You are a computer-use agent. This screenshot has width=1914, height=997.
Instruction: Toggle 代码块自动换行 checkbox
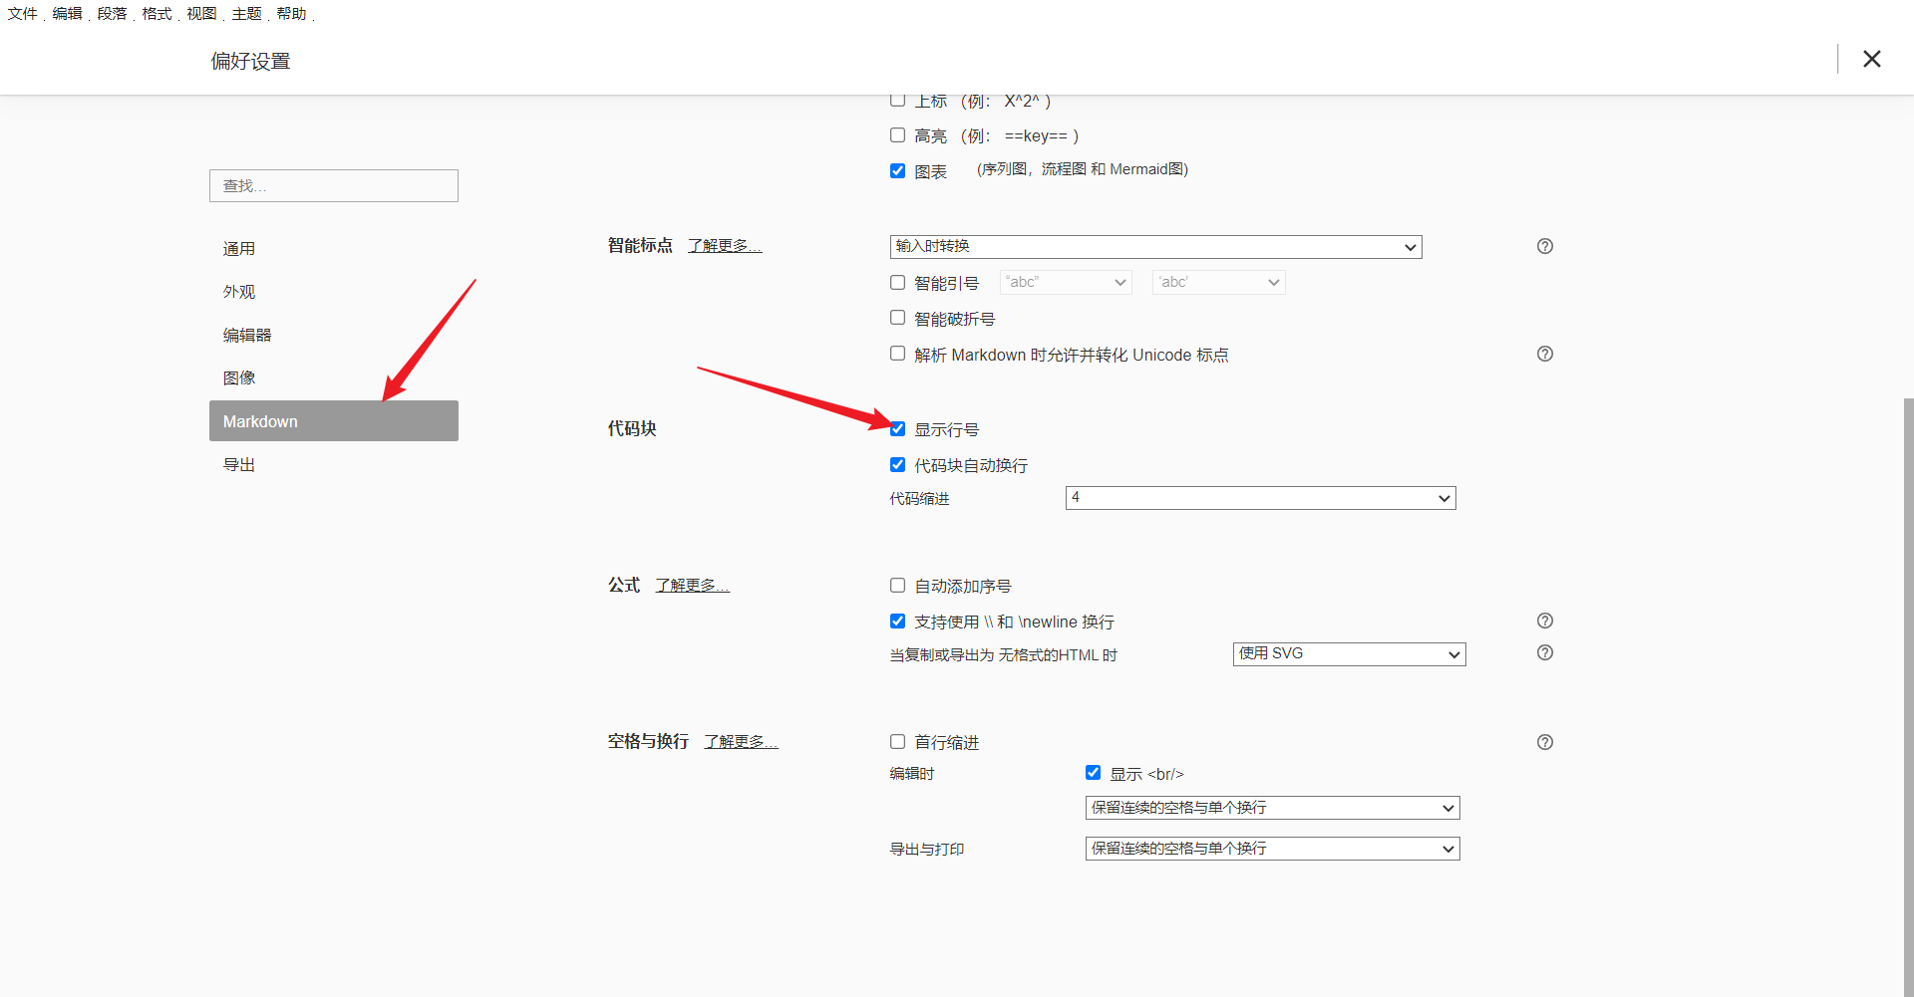[x=897, y=465]
